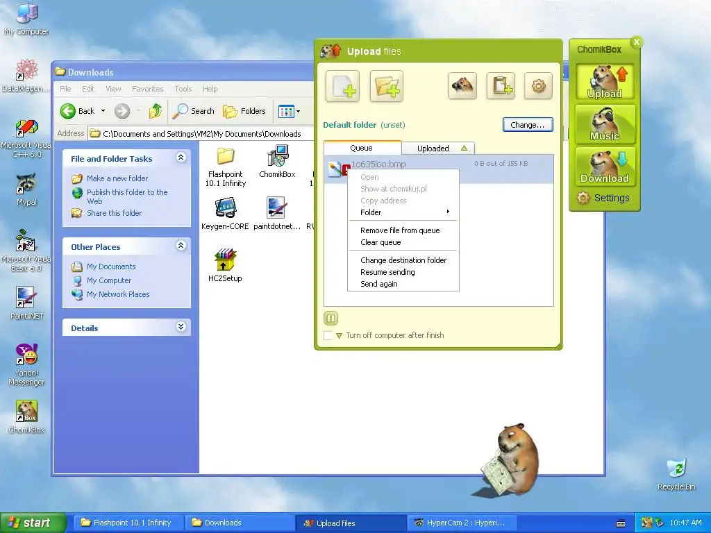This screenshot has height=533, width=711.
Task: Collapse Other Places panel
Action: tap(181, 245)
